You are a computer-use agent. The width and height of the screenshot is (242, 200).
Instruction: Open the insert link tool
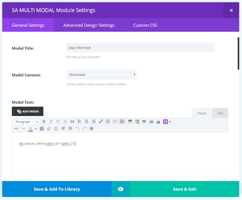tap(101, 121)
